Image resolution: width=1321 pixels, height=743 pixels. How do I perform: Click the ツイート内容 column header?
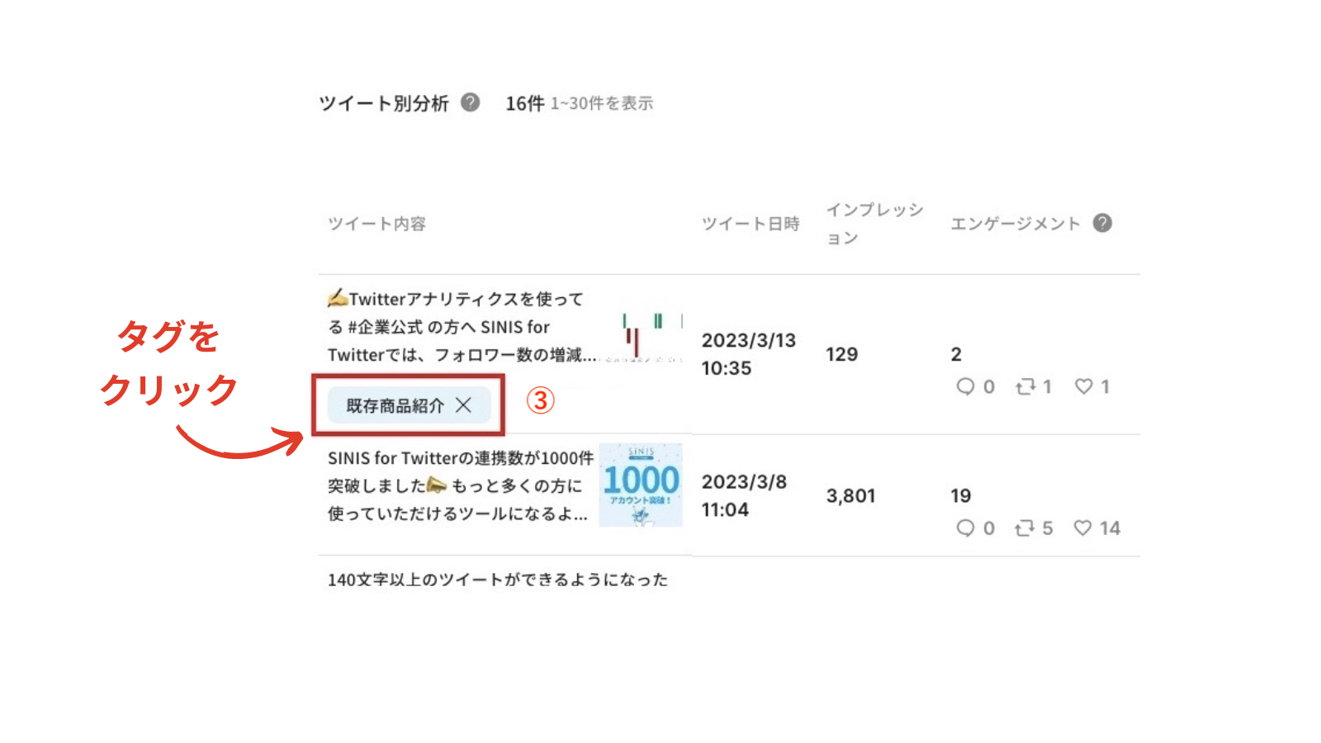pyautogui.click(x=376, y=224)
